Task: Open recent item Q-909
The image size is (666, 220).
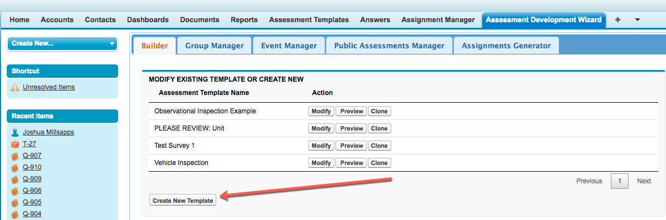Action: 32,178
